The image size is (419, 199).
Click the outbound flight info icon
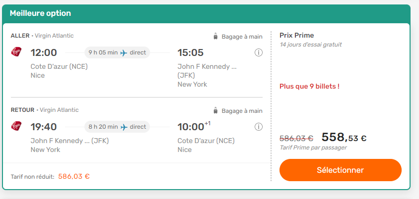(x=259, y=53)
